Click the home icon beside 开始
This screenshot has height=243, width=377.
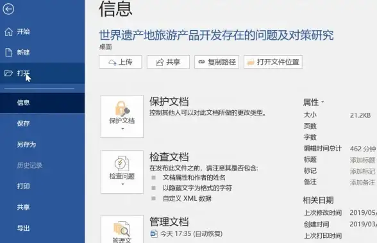9,31
